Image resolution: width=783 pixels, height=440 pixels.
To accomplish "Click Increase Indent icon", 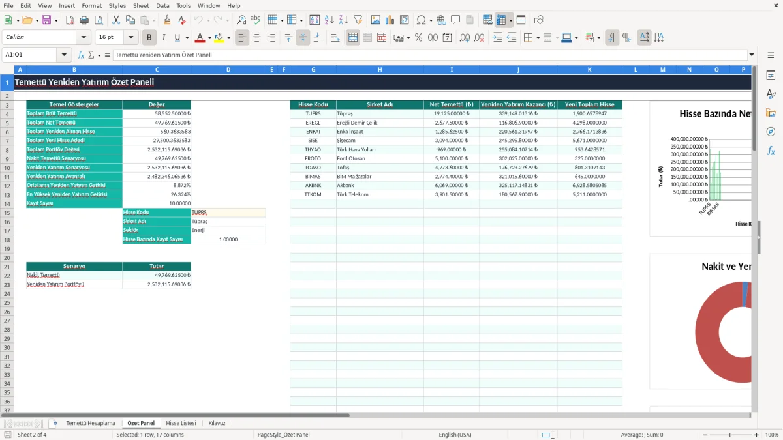I will 497,38.
